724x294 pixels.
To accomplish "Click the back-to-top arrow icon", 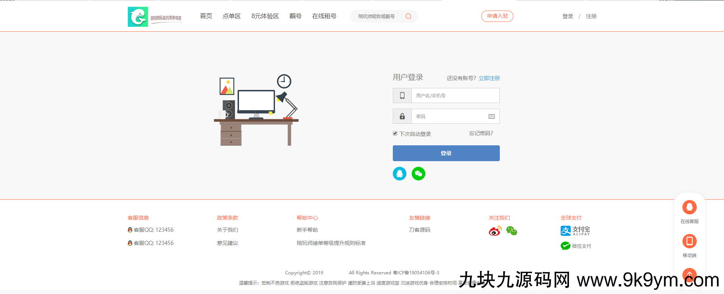I will (690, 275).
